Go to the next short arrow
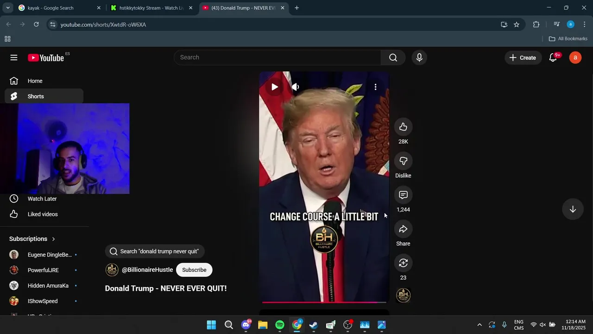Image resolution: width=593 pixels, height=334 pixels. pyautogui.click(x=573, y=209)
